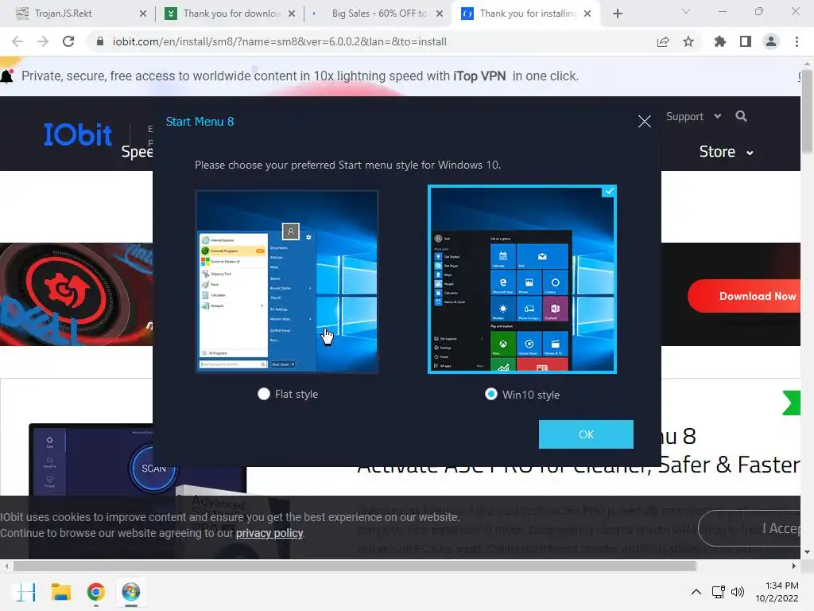Select the Win10 style radio button
The height and width of the screenshot is (611, 814).
point(490,394)
